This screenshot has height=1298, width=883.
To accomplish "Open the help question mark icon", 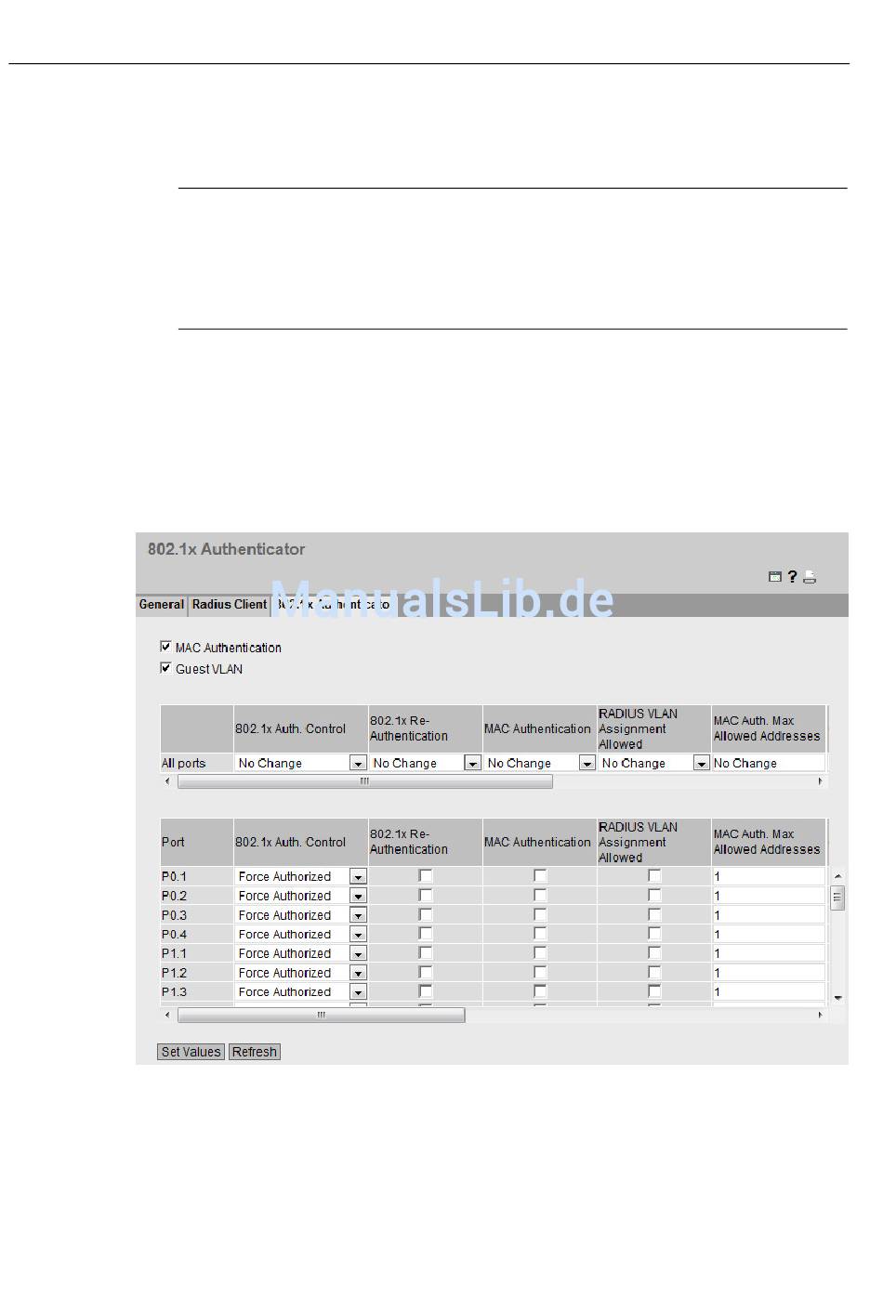I will (792, 576).
